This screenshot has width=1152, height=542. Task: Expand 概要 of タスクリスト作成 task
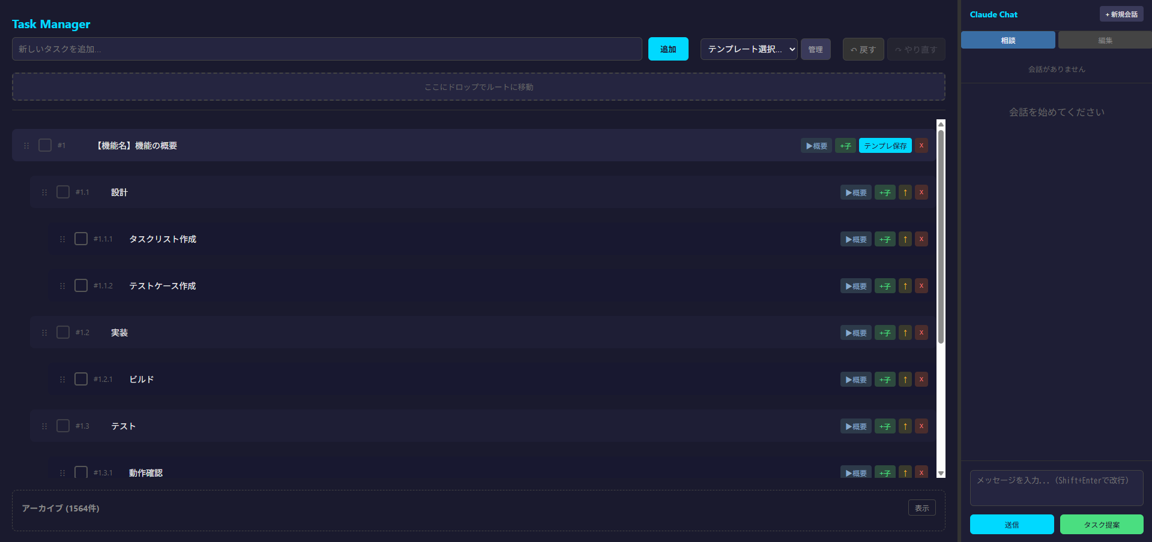(x=856, y=239)
